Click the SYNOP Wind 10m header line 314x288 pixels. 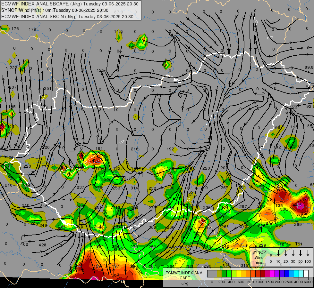[55, 10]
